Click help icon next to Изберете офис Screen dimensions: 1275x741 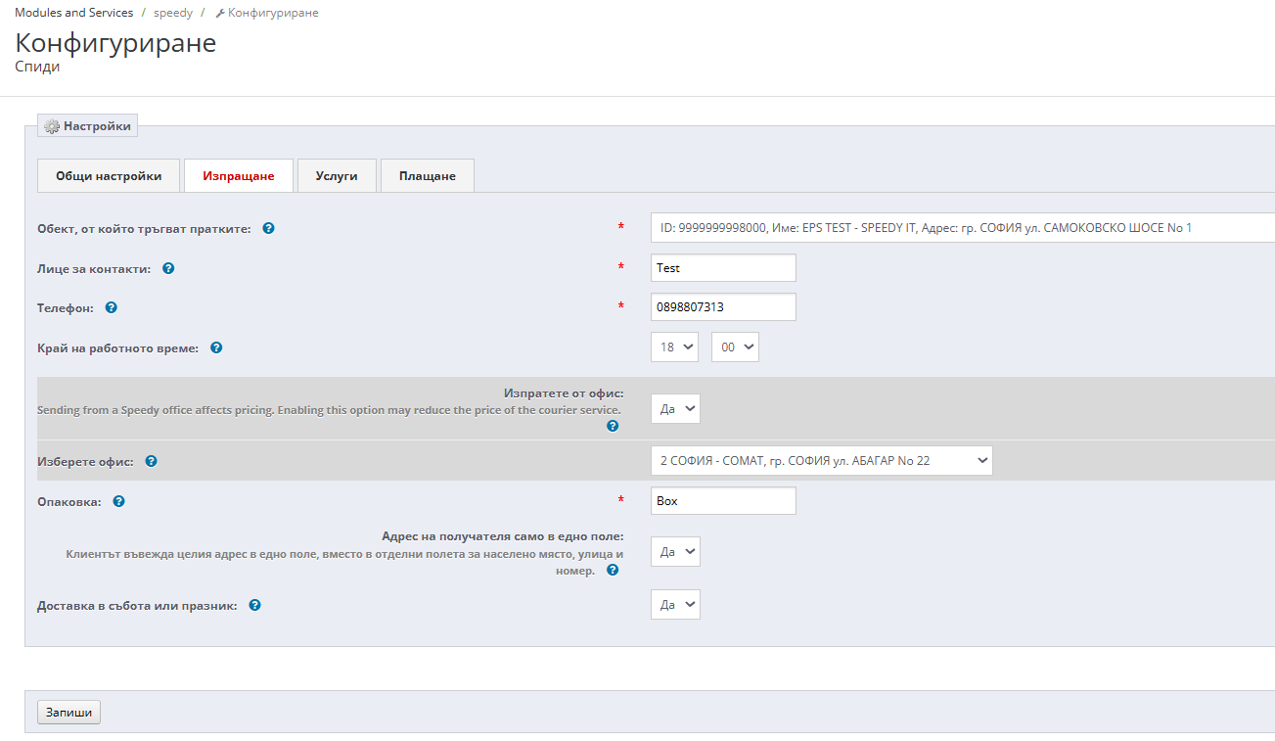pos(152,461)
